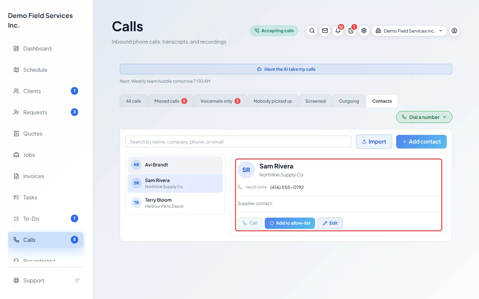Expand the Demo Field Services Inc. dropdown
Viewport: 479px width, 299px height.
coord(409,31)
